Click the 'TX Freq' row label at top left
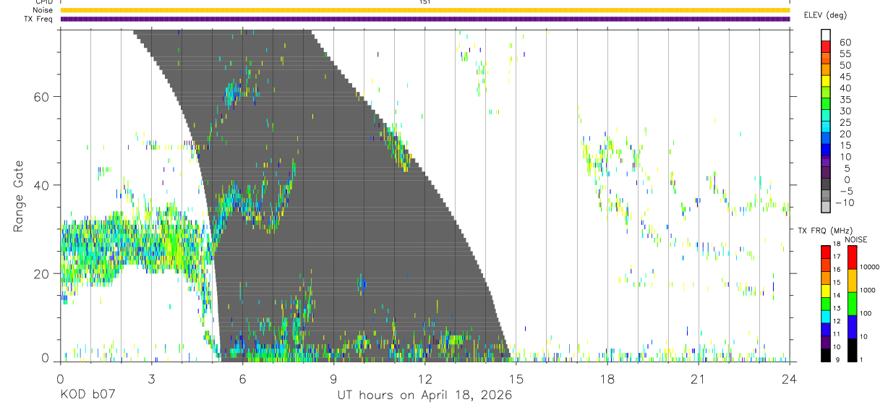This screenshot has width=888, height=410. point(39,19)
